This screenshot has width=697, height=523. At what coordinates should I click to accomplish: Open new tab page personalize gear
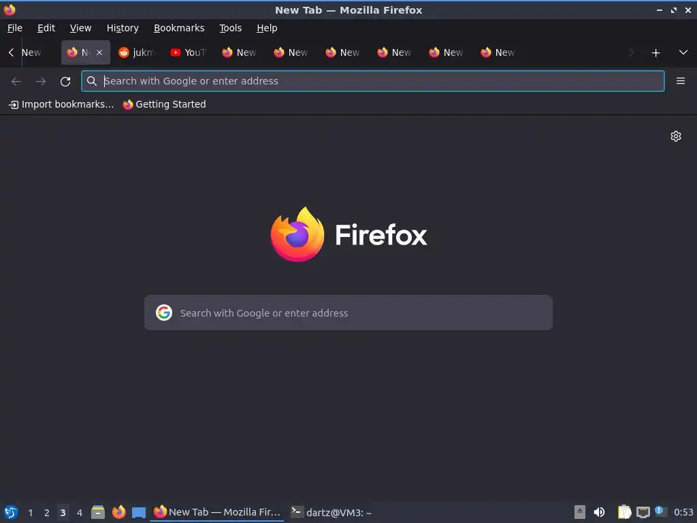coord(676,136)
